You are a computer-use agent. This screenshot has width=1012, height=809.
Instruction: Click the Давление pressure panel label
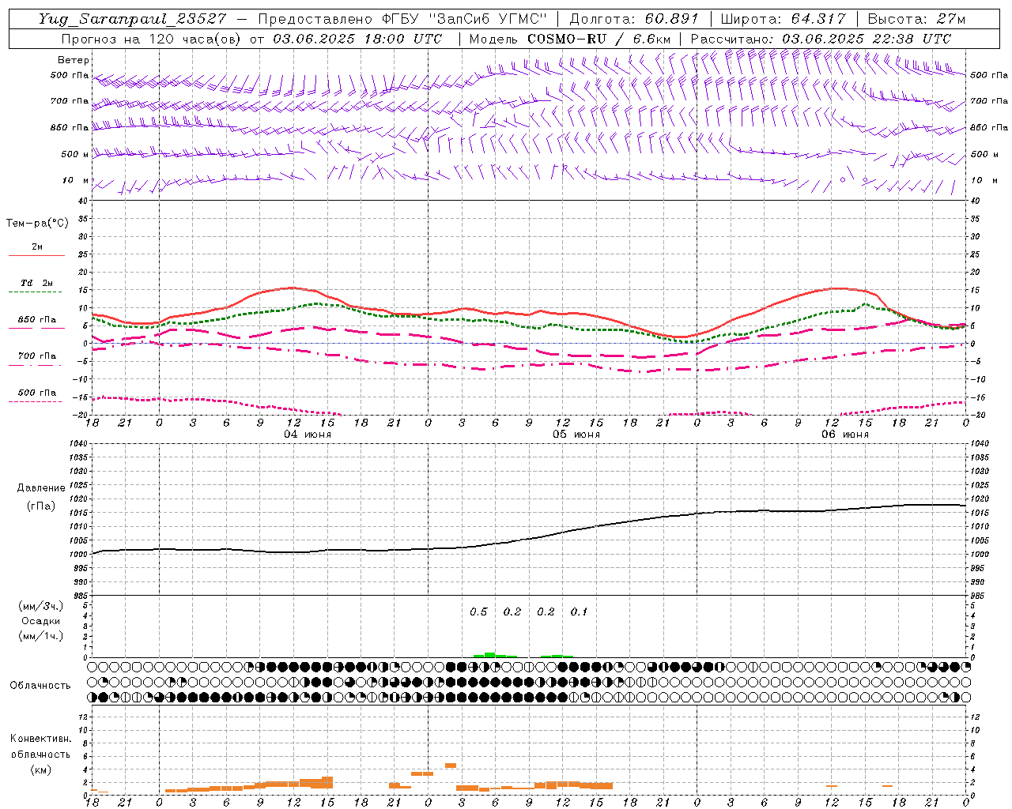41,488
